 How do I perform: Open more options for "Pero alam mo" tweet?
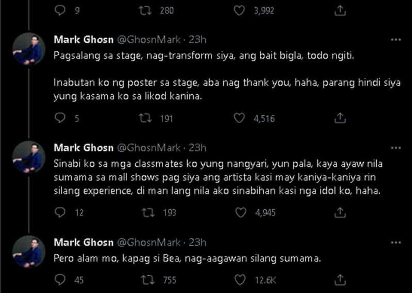click(395, 242)
